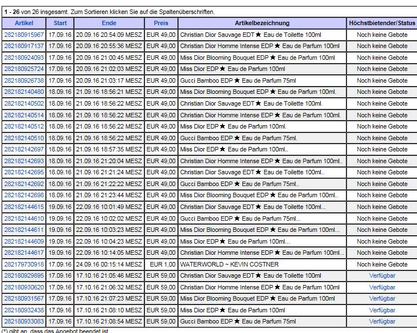Viewport: 417px width, 333px height.
Task: Click the Artikelbezeichnung column header
Action: click(262, 23)
